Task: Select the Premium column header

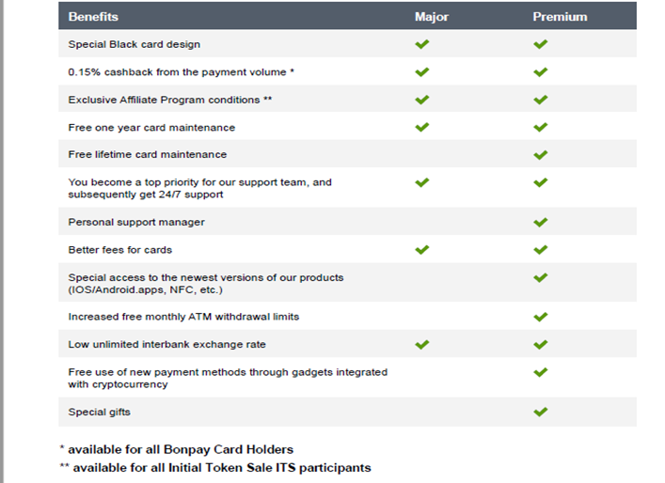Action: tap(560, 17)
